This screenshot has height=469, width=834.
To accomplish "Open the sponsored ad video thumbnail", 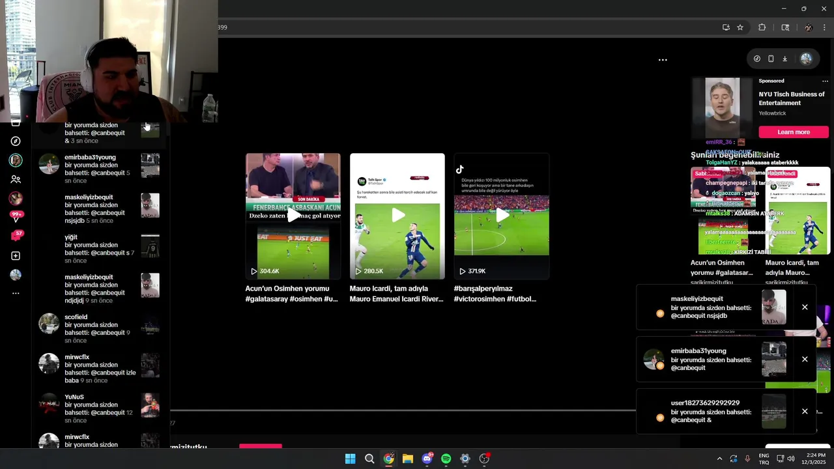I will [723, 107].
